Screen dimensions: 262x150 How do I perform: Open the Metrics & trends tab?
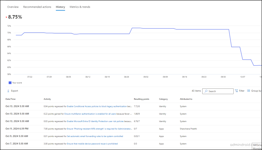[x=80, y=7]
